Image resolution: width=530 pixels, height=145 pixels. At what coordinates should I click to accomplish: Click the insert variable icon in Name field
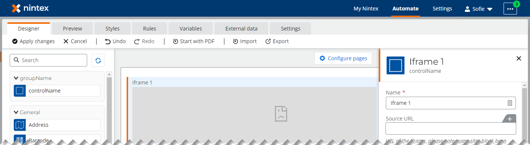[510, 103]
